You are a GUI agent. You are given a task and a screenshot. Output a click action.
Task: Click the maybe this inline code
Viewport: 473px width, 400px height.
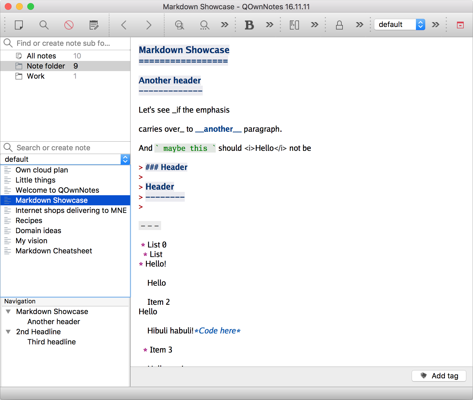(x=185, y=148)
